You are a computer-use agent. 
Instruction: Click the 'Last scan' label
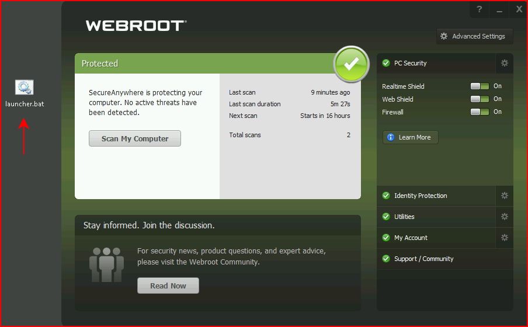(x=242, y=92)
